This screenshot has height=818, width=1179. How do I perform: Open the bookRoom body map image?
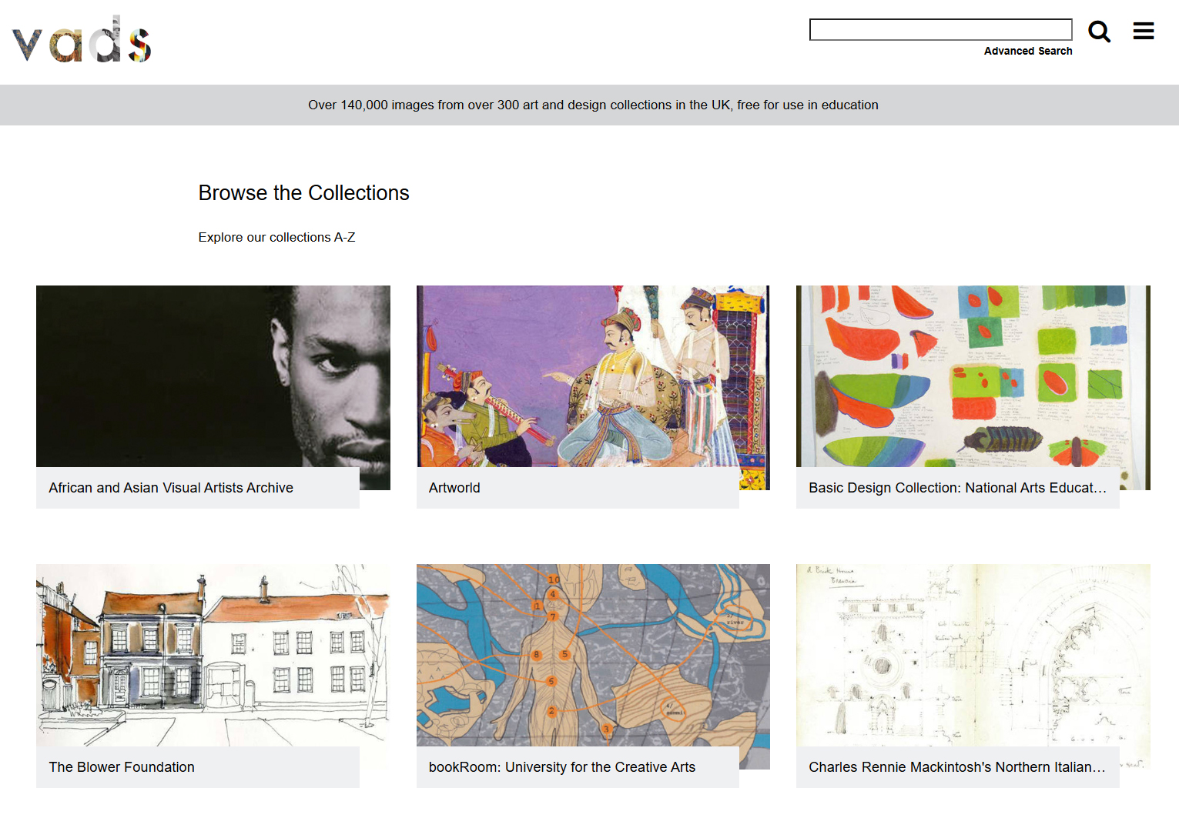pyautogui.click(x=592, y=655)
